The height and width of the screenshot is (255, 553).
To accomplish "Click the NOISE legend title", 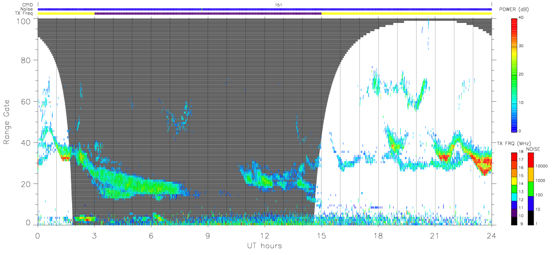I will coord(534,149).
